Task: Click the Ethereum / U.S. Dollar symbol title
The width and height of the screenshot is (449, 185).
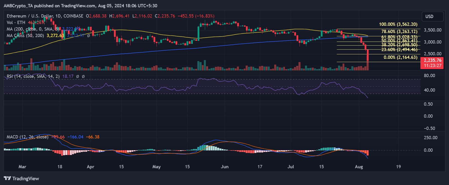Action: click(45, 16)
